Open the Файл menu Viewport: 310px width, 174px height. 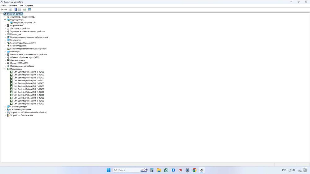[4, 6]
